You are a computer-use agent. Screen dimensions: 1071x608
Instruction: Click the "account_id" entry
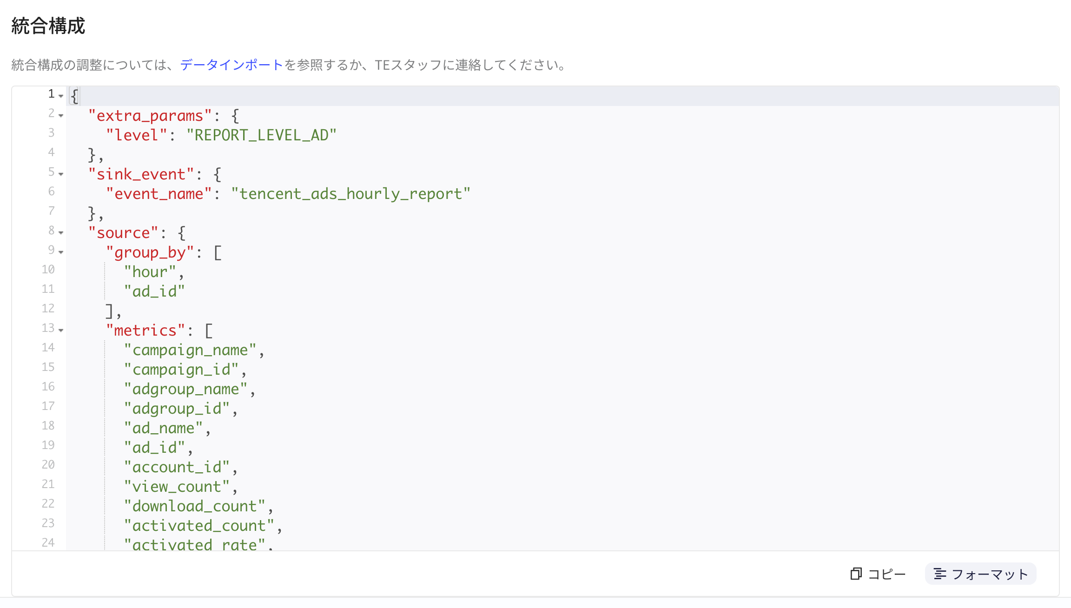click(x=177, y=467)
